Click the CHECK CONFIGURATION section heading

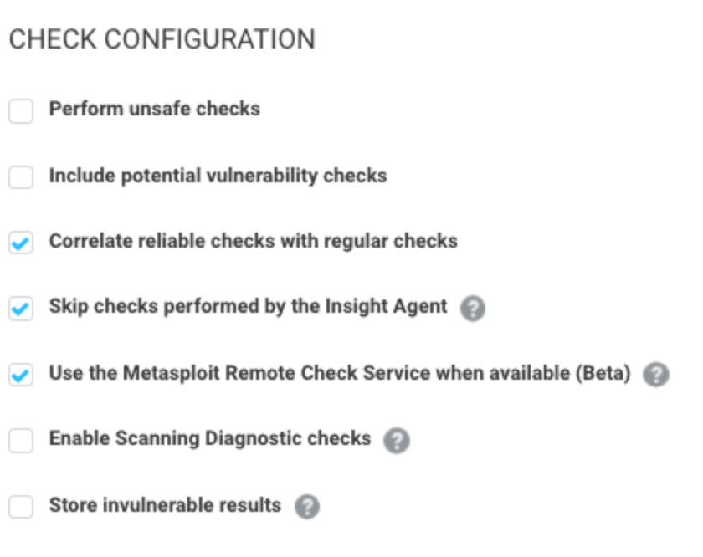(162, 39)
